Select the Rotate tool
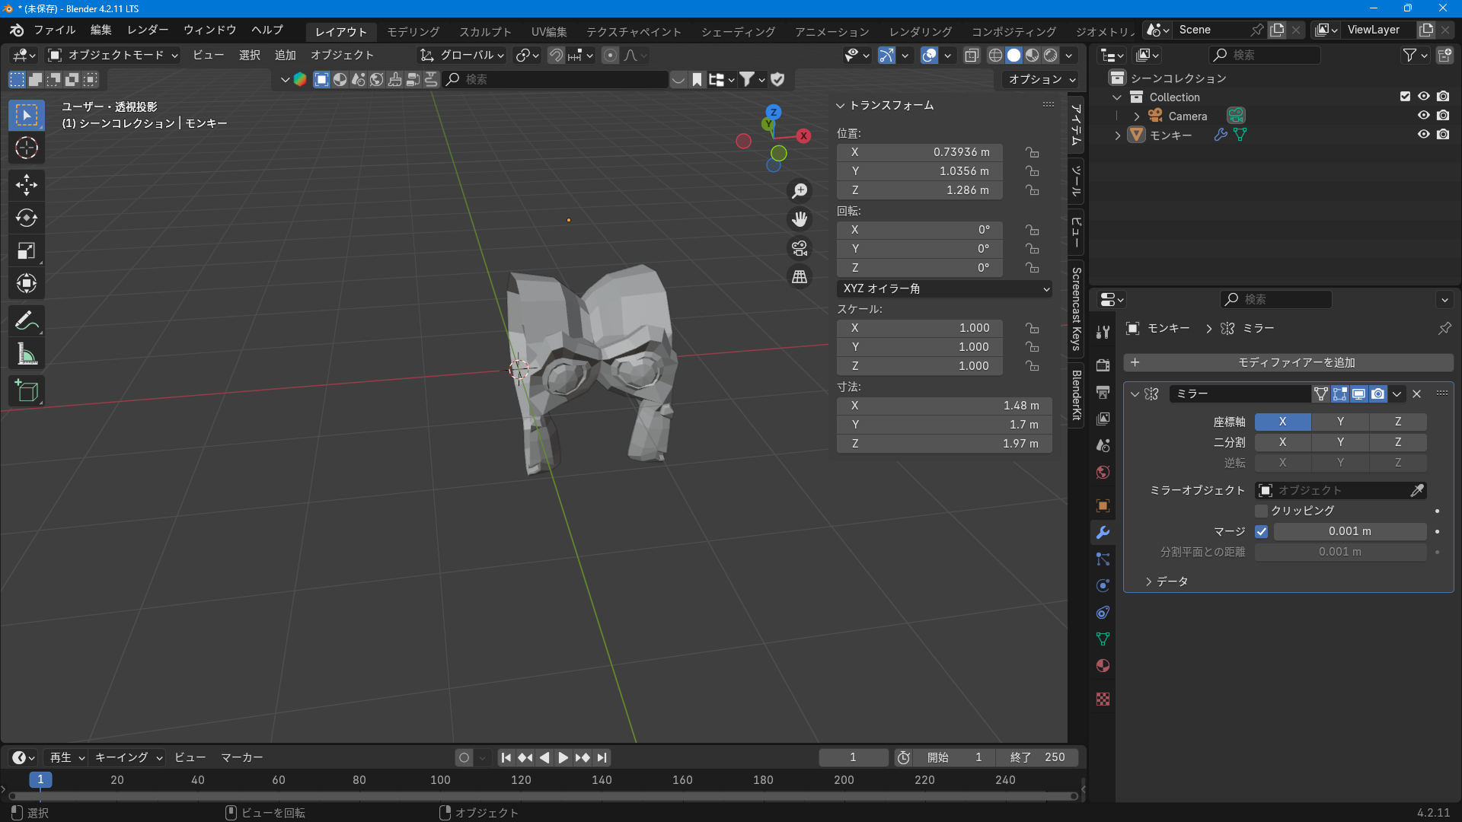 click(27, 218)
